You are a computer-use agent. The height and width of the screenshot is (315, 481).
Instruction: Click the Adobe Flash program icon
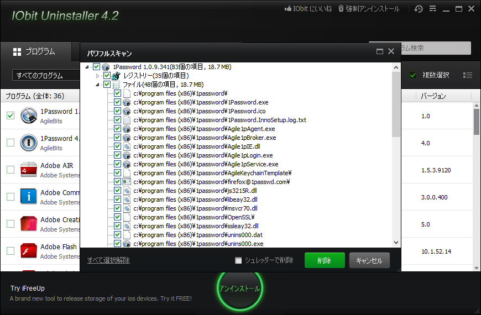click(x=29, y=250)
